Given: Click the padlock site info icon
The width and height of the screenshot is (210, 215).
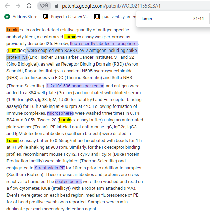Looking at the screenshot, I should coord(56,6).
